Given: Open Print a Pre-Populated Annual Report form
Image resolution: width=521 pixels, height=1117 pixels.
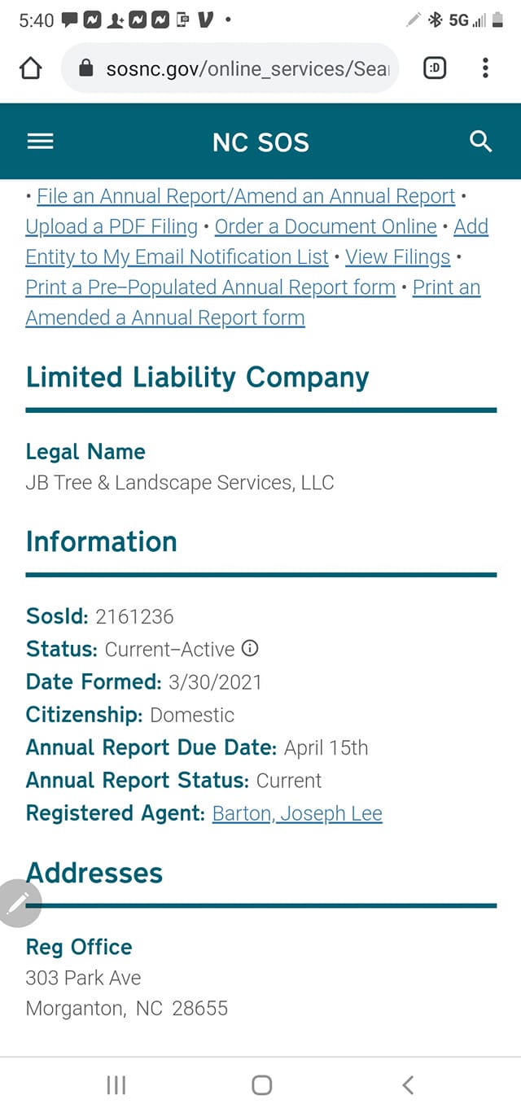Looking at the screenshot, I should pyautogui.click(x=210, y=287).
